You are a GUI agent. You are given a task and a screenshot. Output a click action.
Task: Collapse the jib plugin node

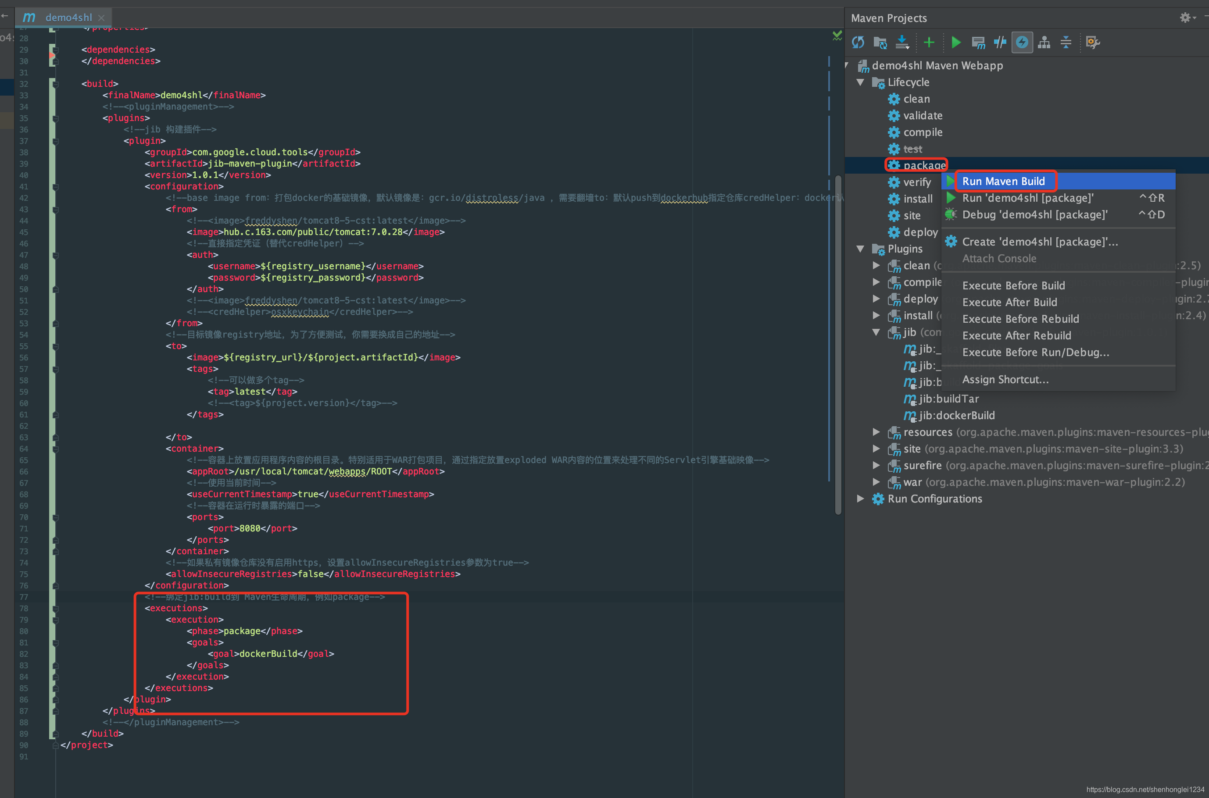pos(876,332)
